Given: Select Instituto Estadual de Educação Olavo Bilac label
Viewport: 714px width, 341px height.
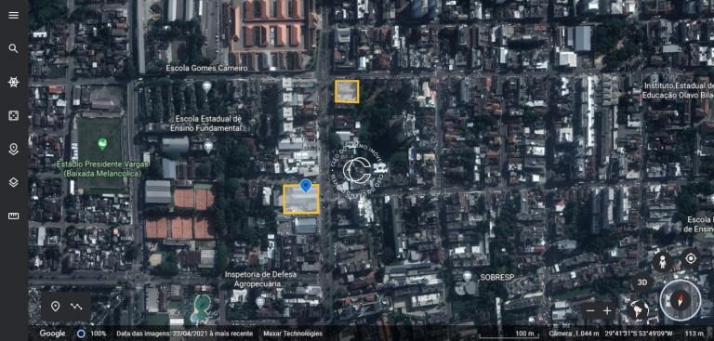Looking at the screenshot, I should (678, 91).
